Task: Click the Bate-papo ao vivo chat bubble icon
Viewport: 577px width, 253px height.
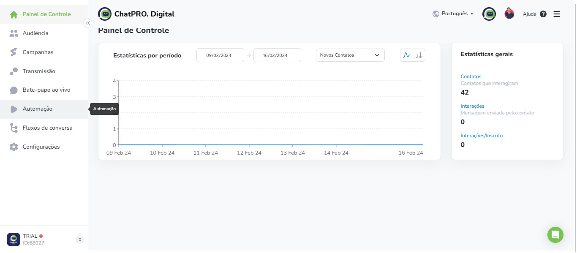Action: click(x=14, y=90)
